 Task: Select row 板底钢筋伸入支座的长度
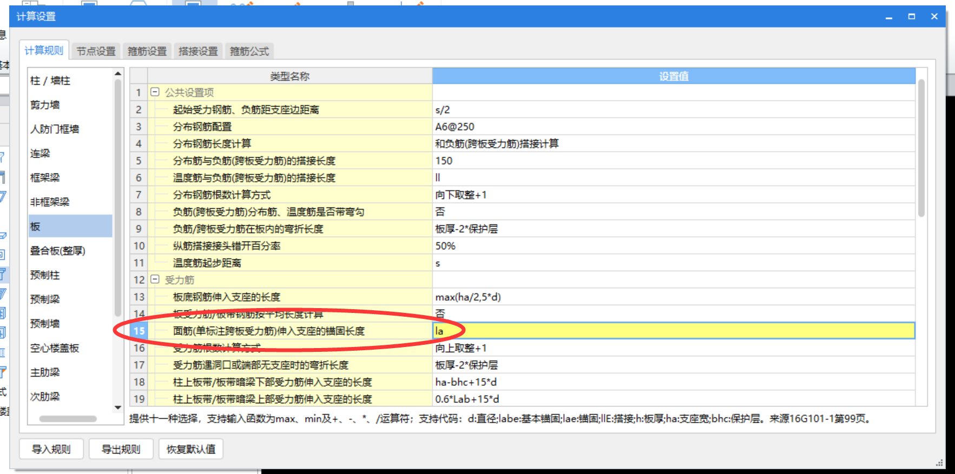click(290, 297)
